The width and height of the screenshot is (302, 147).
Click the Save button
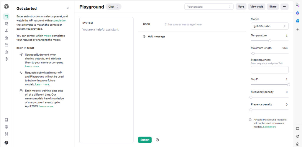pyautogui.click(x=241, y=6)
